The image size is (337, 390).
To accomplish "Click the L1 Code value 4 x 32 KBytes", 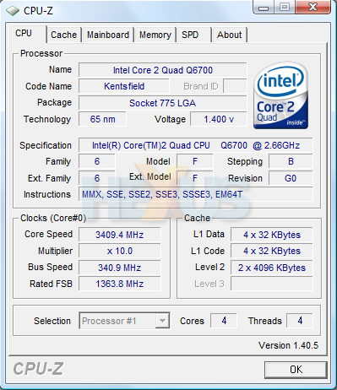I will click(272, 251).
